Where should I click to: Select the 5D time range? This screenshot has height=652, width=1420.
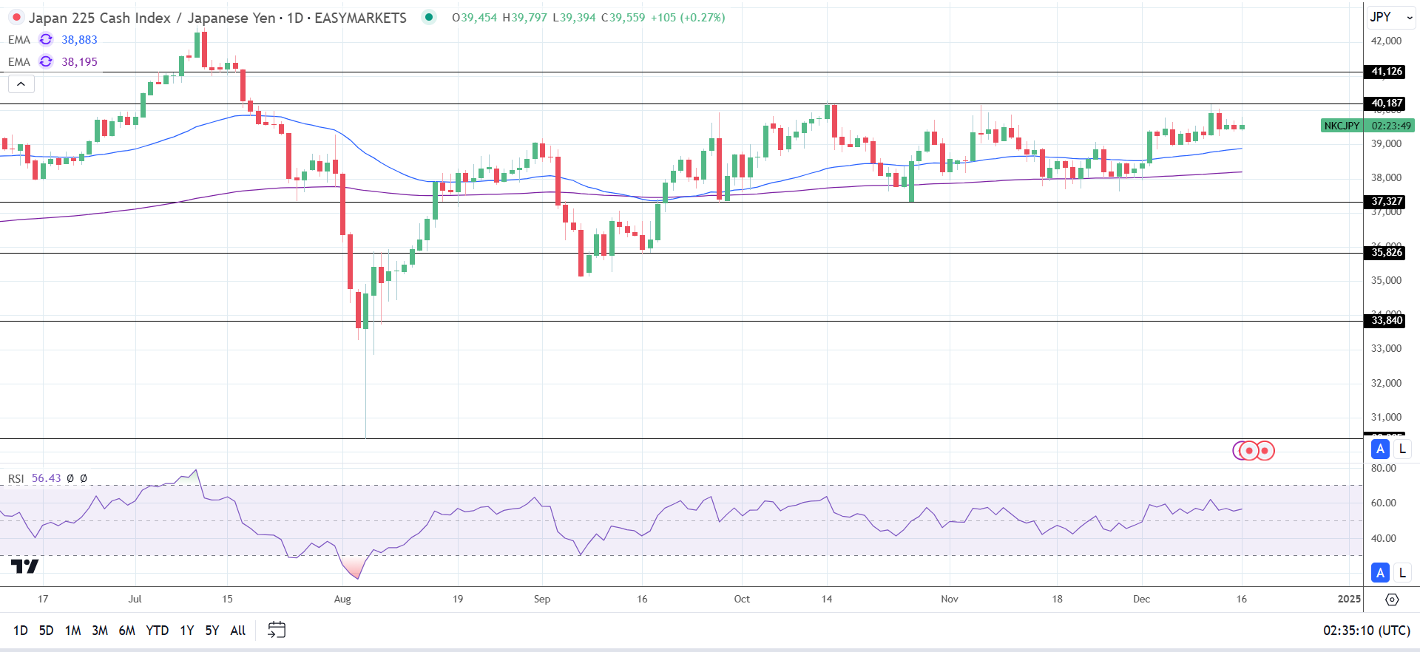tap(46, 631)
